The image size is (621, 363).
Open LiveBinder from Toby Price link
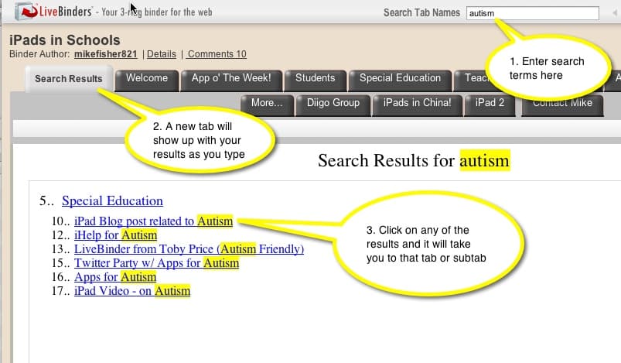click(189, 249)
